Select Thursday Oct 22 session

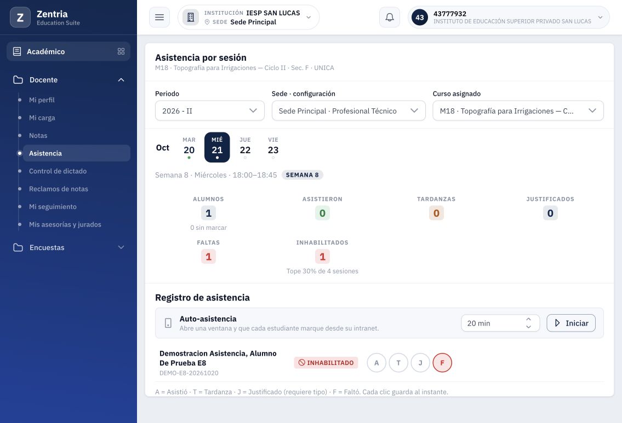pyautogui.click(x=245, y=147)
